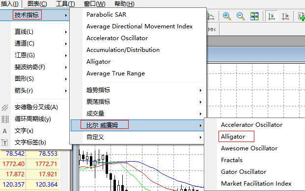The width and height of the screenshot is (305, 191).
Task: Select Average True Range indicator
Action: (x=115, y=73)
